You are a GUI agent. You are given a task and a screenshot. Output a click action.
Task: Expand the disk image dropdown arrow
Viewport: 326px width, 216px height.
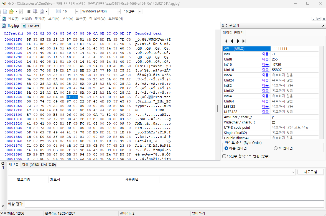(x=46, y=11)
